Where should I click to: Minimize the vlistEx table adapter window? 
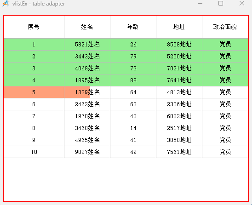200,3
